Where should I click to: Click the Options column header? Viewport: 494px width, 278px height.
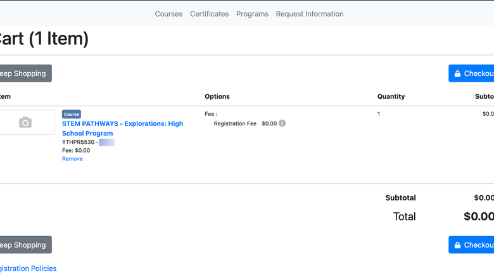click(217, 96)
